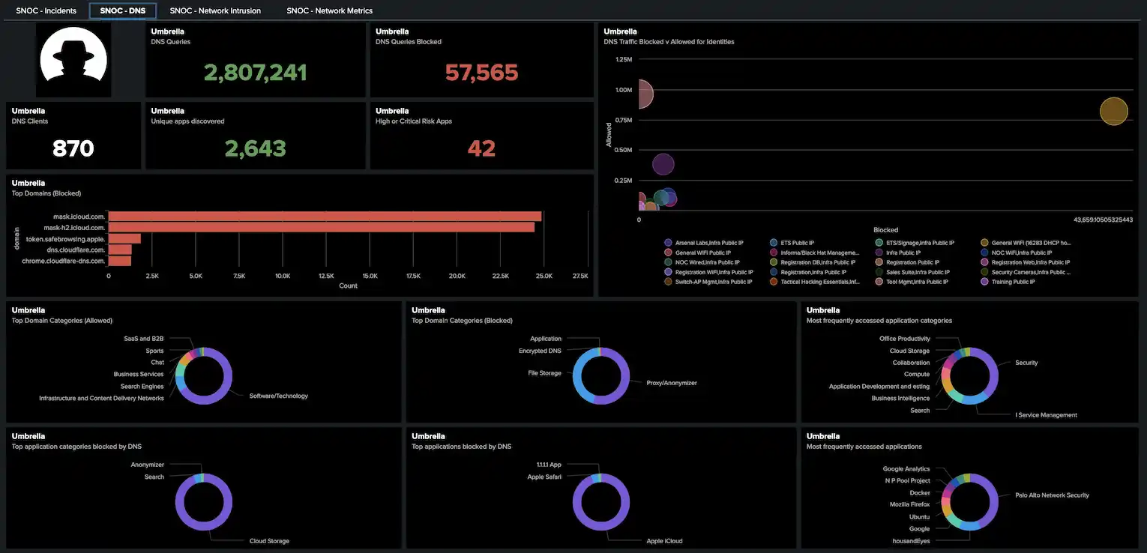Click the Security label in application categories
The height and width of the screenshot is (553, 1147).
(1026, 363)
